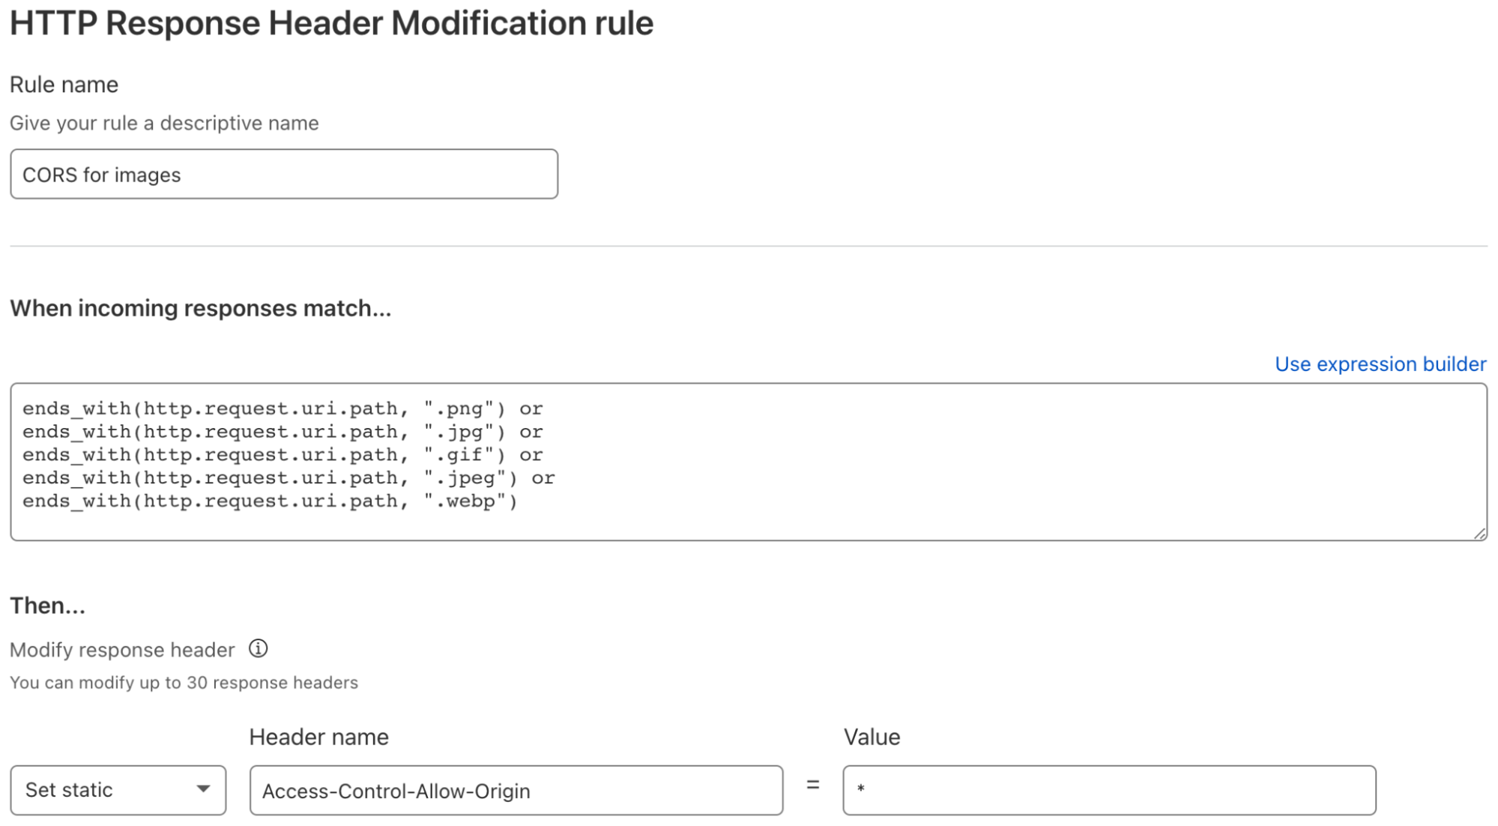The width and height of the screenshot is (1498, 826).
Task: Click the Then heading label
Action: (x=47, y=605)
